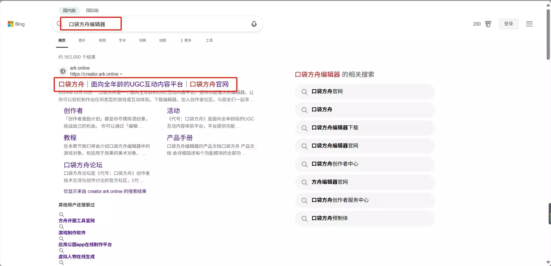
Task: Switch to 国内版 search mode
Action: [70, 11]
